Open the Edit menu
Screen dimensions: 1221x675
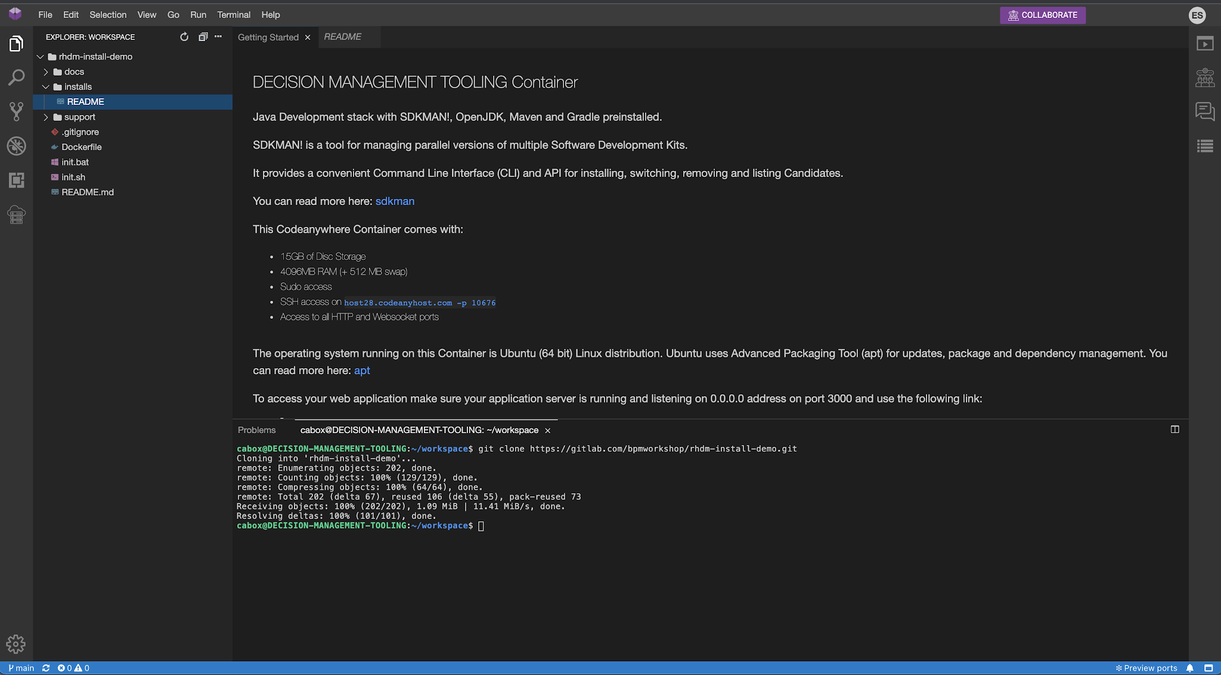pyautogui.click(x=71, y=15)
